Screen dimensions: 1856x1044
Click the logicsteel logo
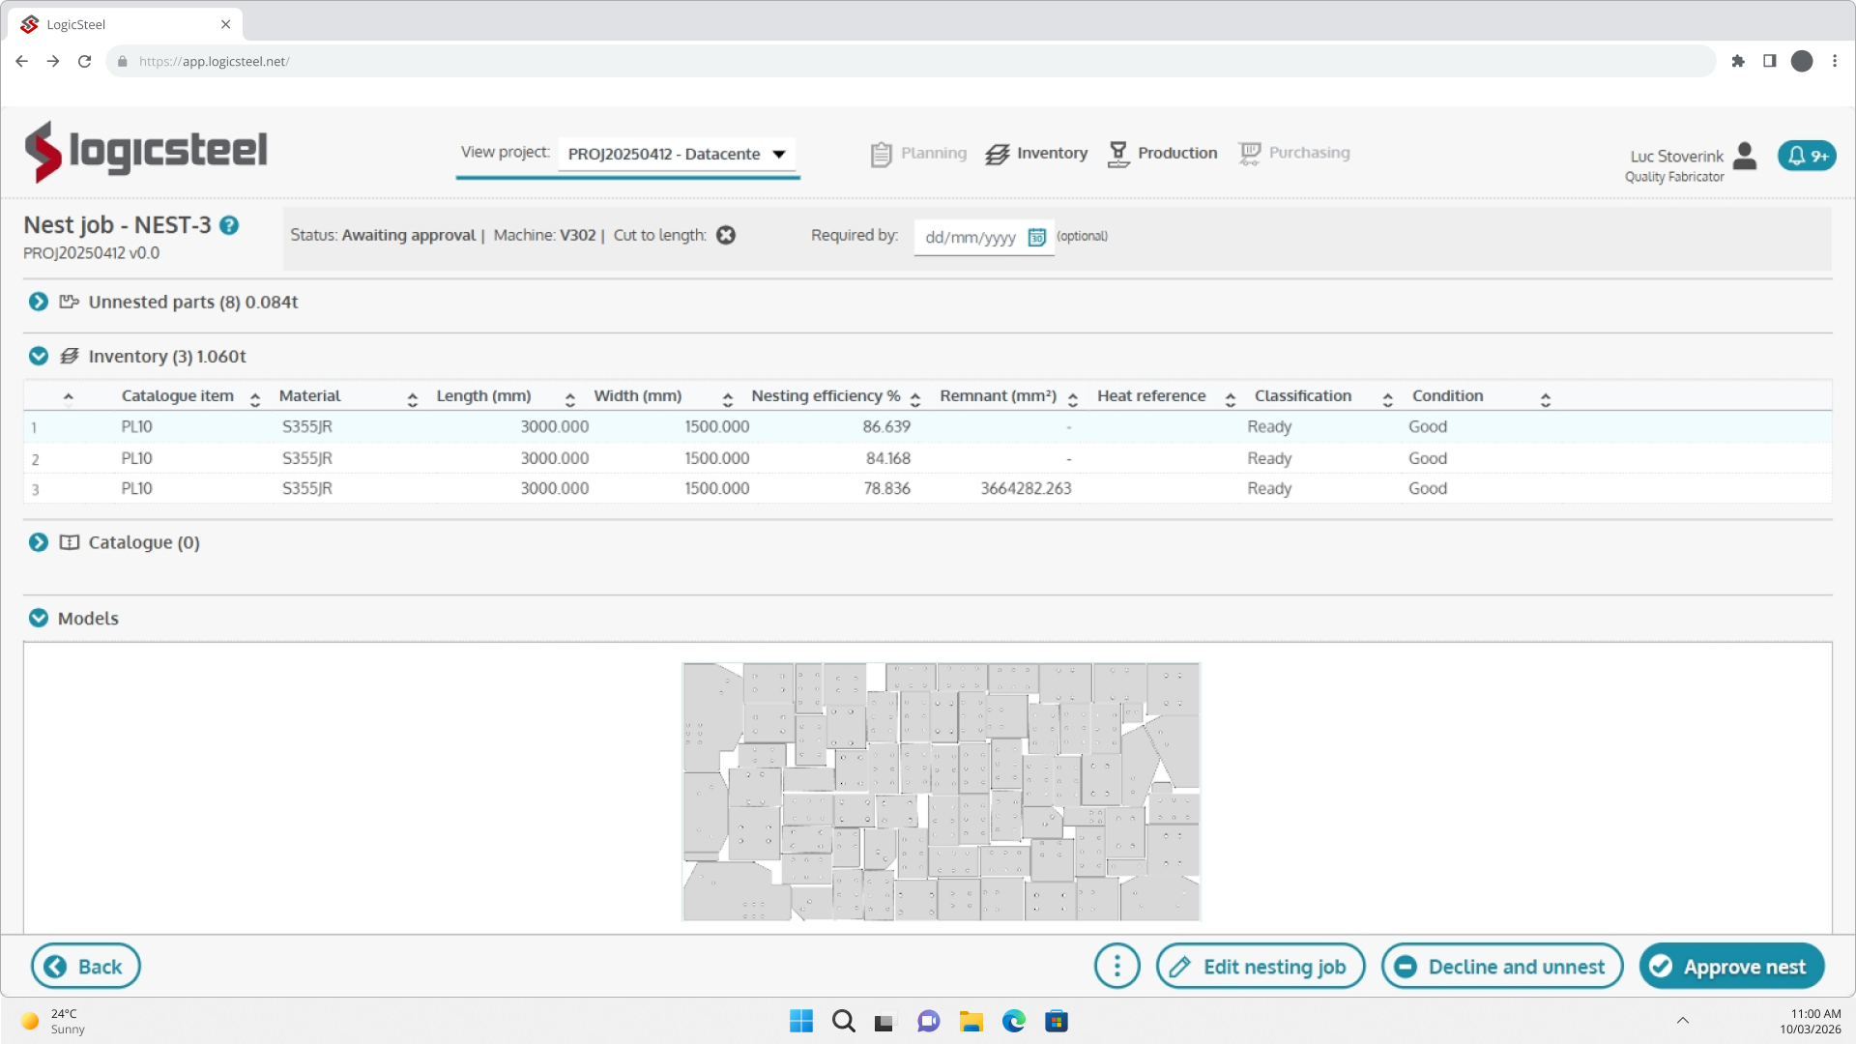[x=146, y=152]
